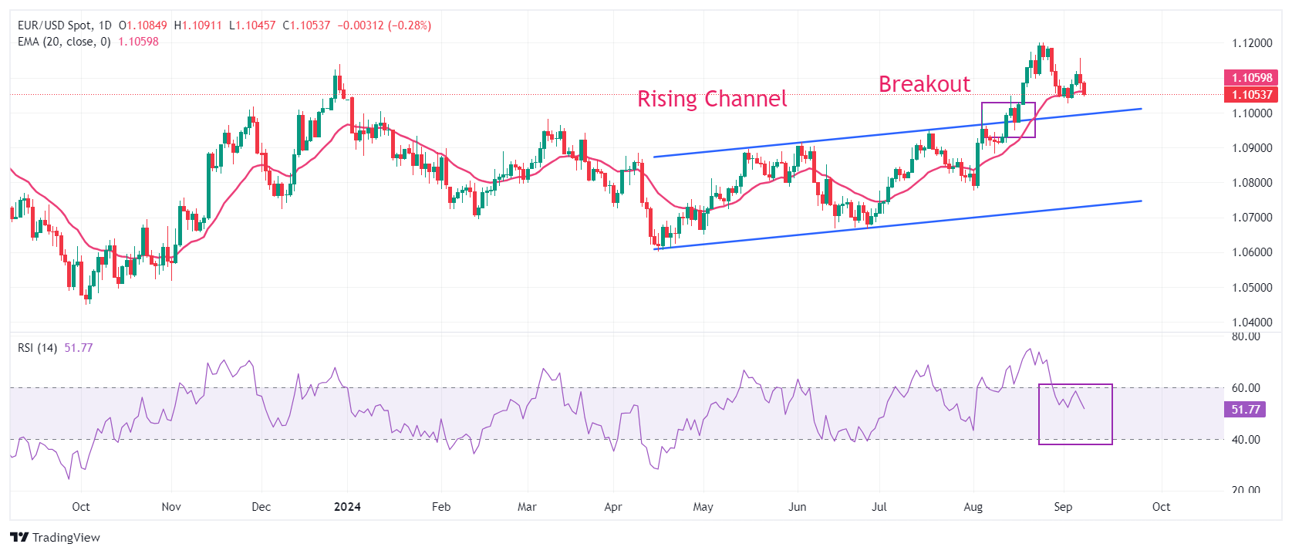Click the Apr marker on time axis
This screenshot has height=554, width=1292.
613,507
